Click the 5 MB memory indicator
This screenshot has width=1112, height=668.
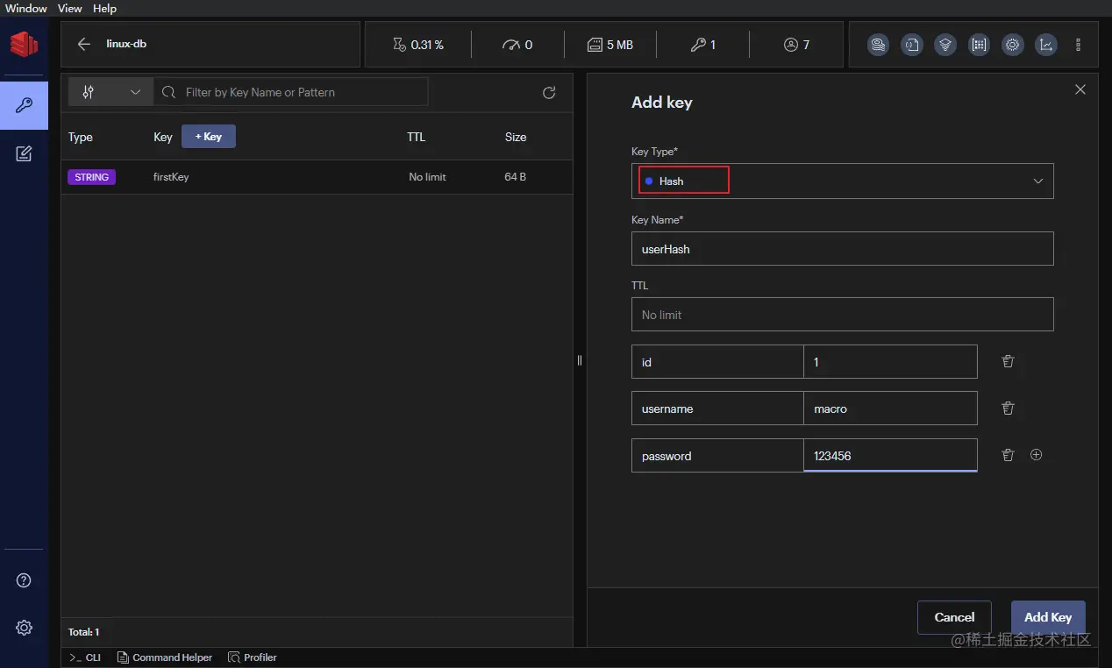point(609,45)
